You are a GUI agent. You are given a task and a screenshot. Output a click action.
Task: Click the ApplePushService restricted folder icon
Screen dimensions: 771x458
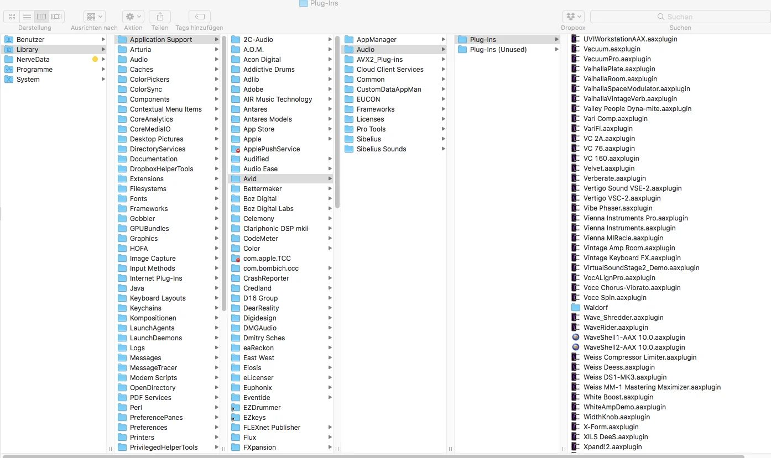coord(236,149)
